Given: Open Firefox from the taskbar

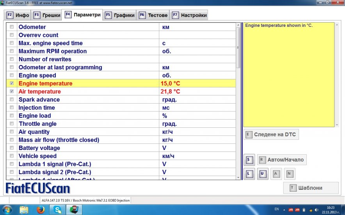Looking at the screenshot, I should pos(41,210).
